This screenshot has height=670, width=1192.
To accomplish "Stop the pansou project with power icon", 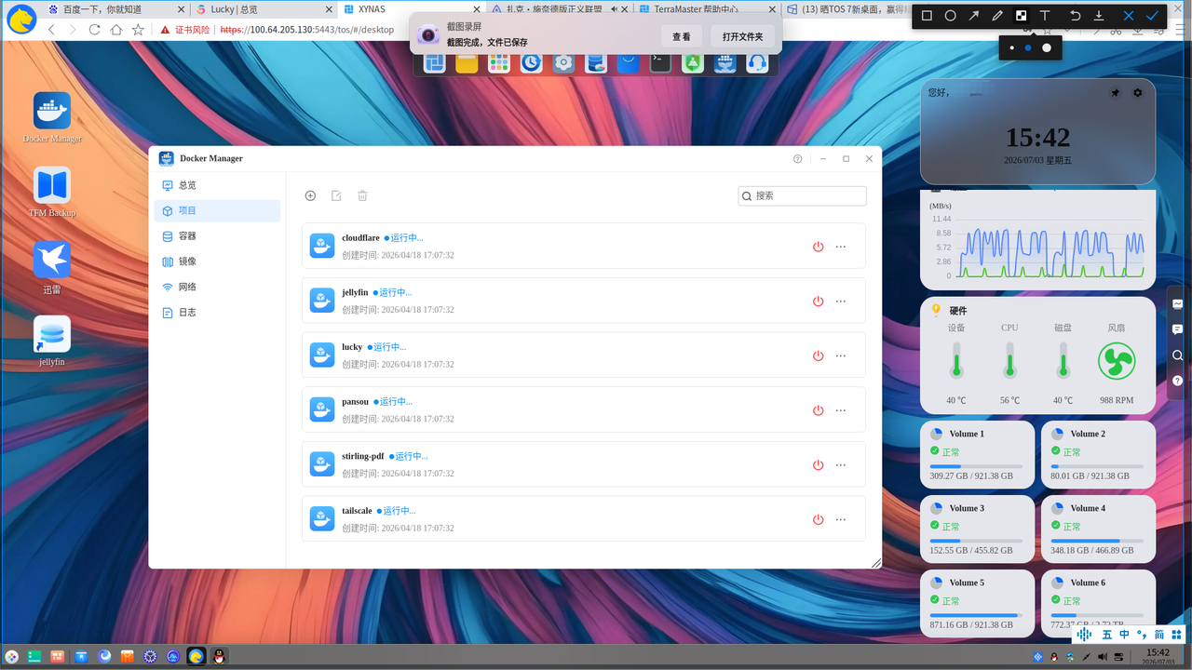I will coord(818,410).
